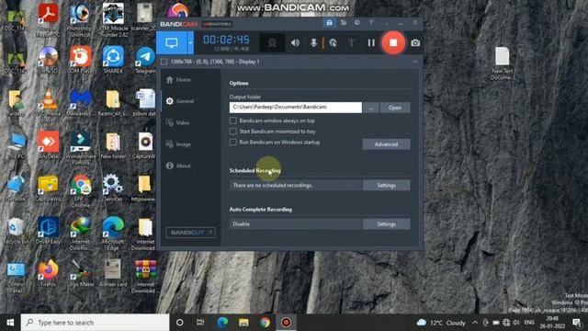Open the Microsoft Edge desktop shortcut
Screen dimensions: 588x331
click(x=113, y=232)
